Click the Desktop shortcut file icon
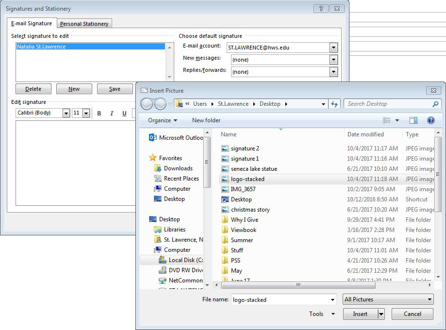 (225, 199)
